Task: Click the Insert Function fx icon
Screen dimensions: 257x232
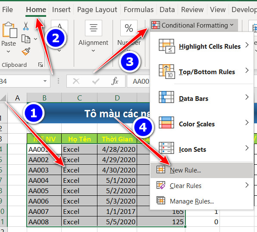Action: pyautogui.click(x=115, y=81)
